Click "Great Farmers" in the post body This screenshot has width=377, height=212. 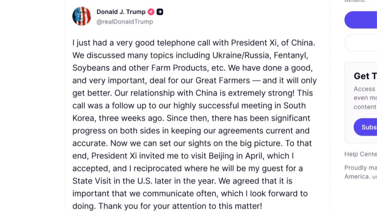pos(223,81)
